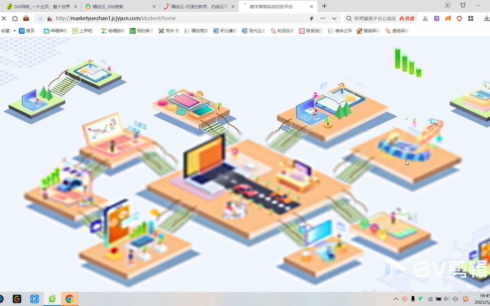Viewport: 490px width, 306px height.
Task: Toggle the 中 input language indicator
Action: pos(455,299)
